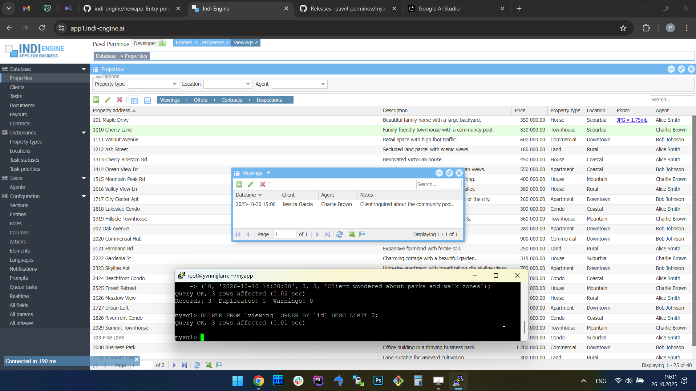
Task: Edit the selected viewing with pencil icon
Action: tap(251, 185)
